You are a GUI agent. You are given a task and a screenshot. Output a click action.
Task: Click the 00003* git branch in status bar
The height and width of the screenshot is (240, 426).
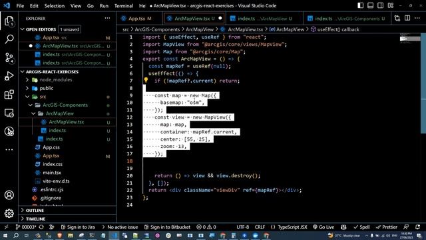point(26,227)
